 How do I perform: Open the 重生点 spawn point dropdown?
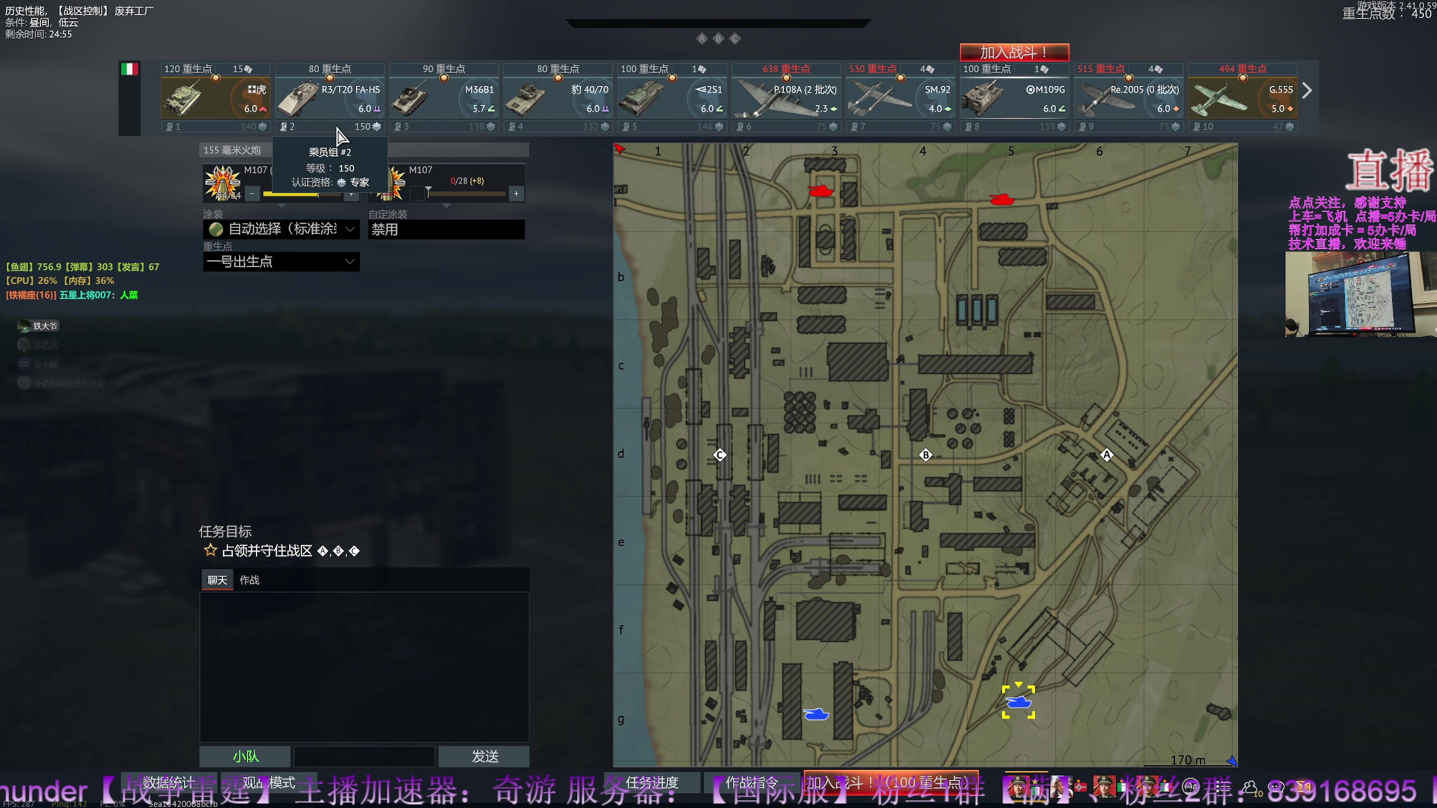pos(281,261)
